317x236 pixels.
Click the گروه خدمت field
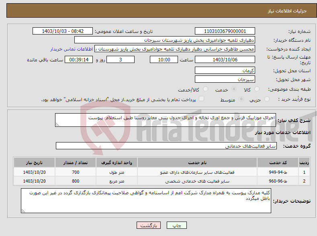point(166,146)
